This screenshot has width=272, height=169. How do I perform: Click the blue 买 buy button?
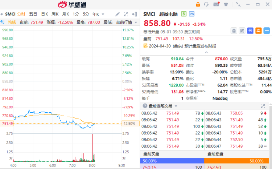[x=250, y=31]
